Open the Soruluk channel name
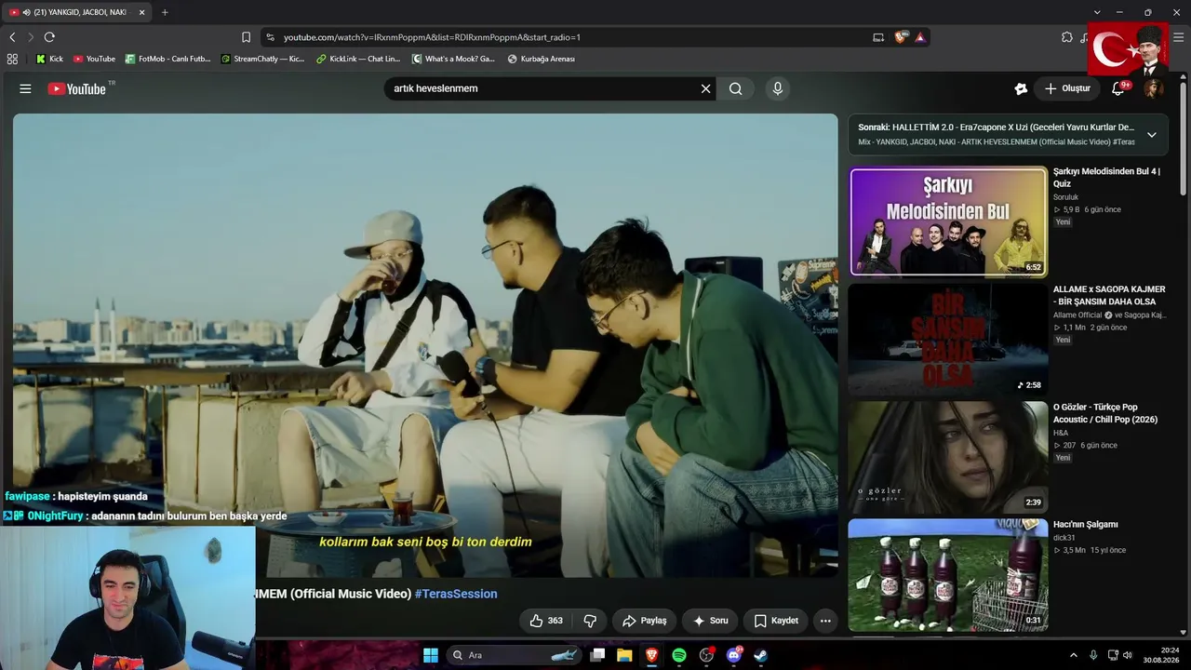Viewport: 1191px width, 670px height. [1066, 197]
